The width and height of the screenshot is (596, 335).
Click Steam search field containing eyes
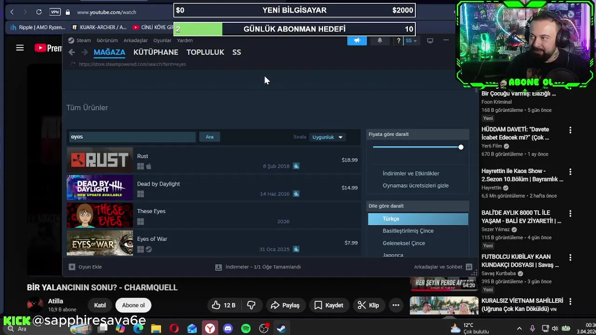pyautogui.click(x=132, y=137)
